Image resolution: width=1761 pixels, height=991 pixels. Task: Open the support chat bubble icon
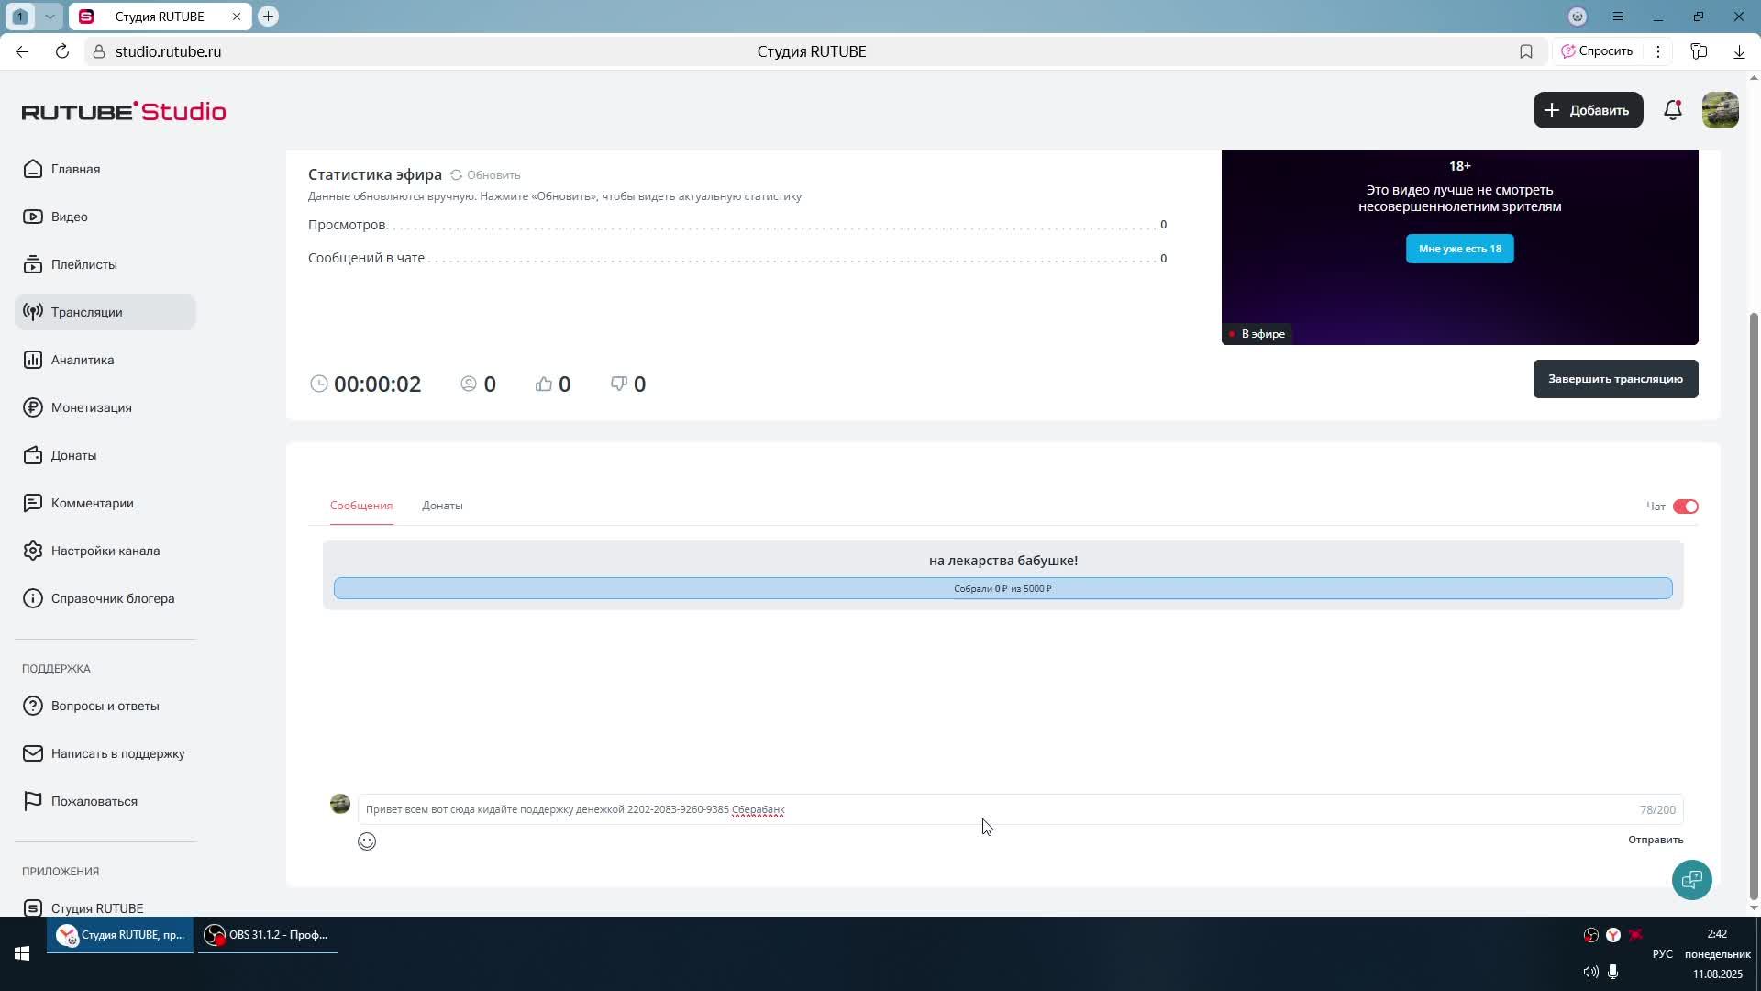[1691, 880]
